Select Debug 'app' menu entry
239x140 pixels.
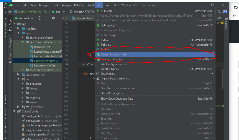tap(155, 25)
